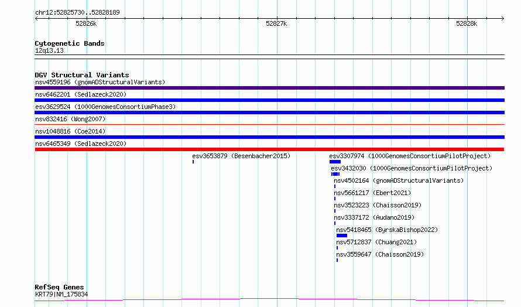Click the blue nsv1048816 Coe2014 bar
This screenshot has width=521, height=307.
click(269, 137)
